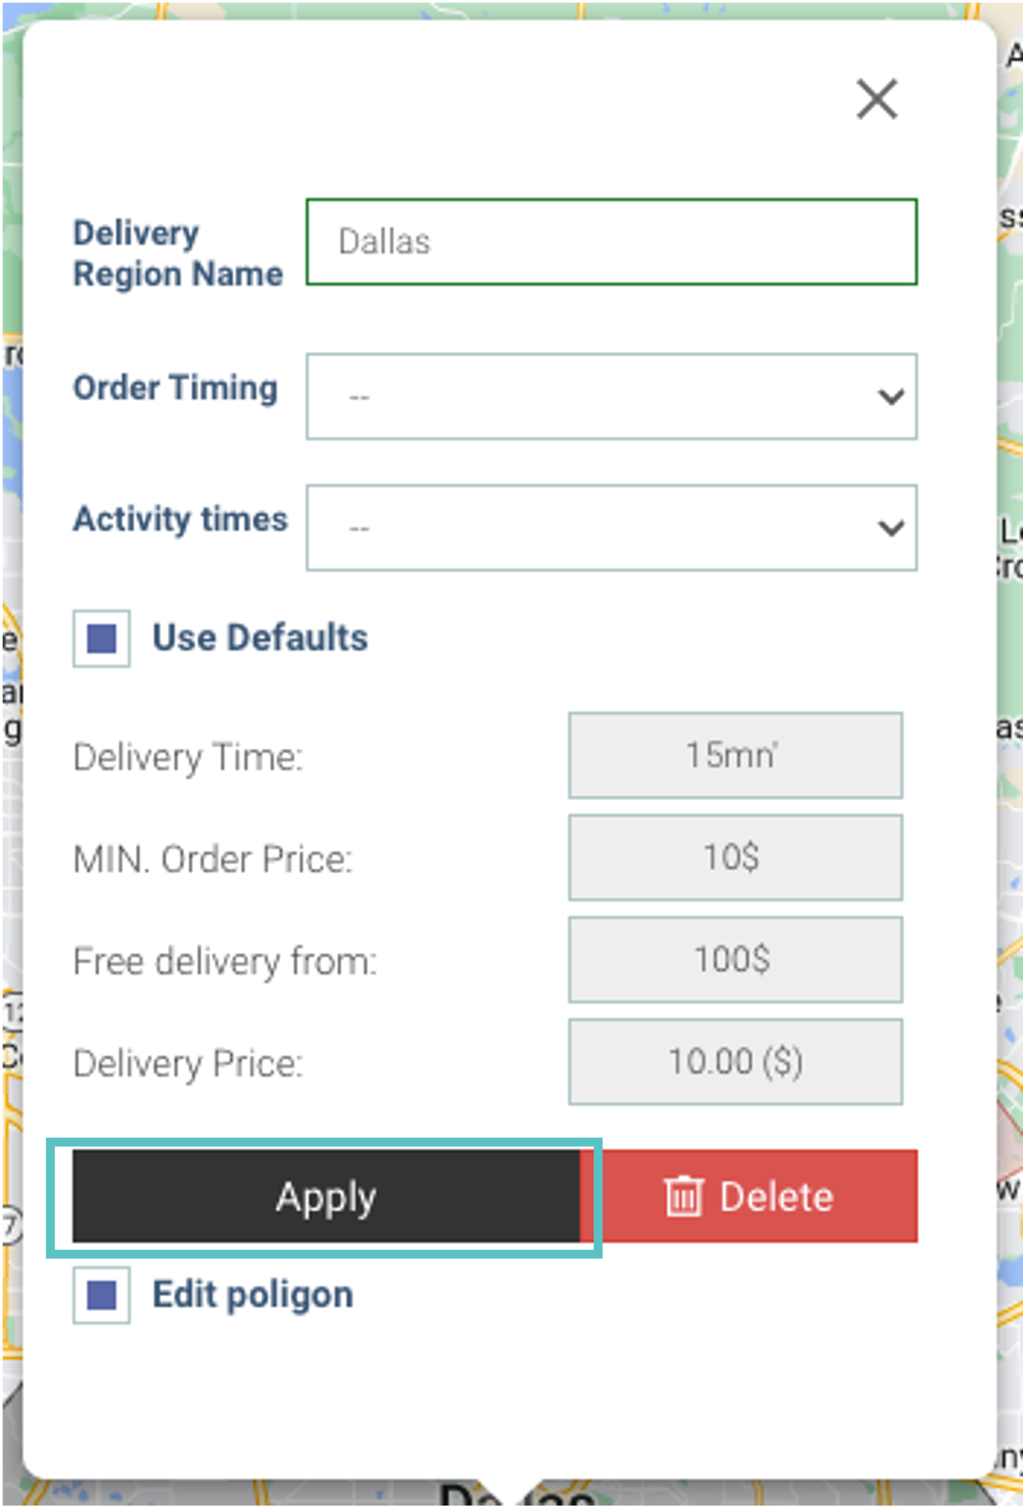Screen dimensions: 1023x1508
Task: Click the Delivery Price label text
Action: (x=188, y=1064)
